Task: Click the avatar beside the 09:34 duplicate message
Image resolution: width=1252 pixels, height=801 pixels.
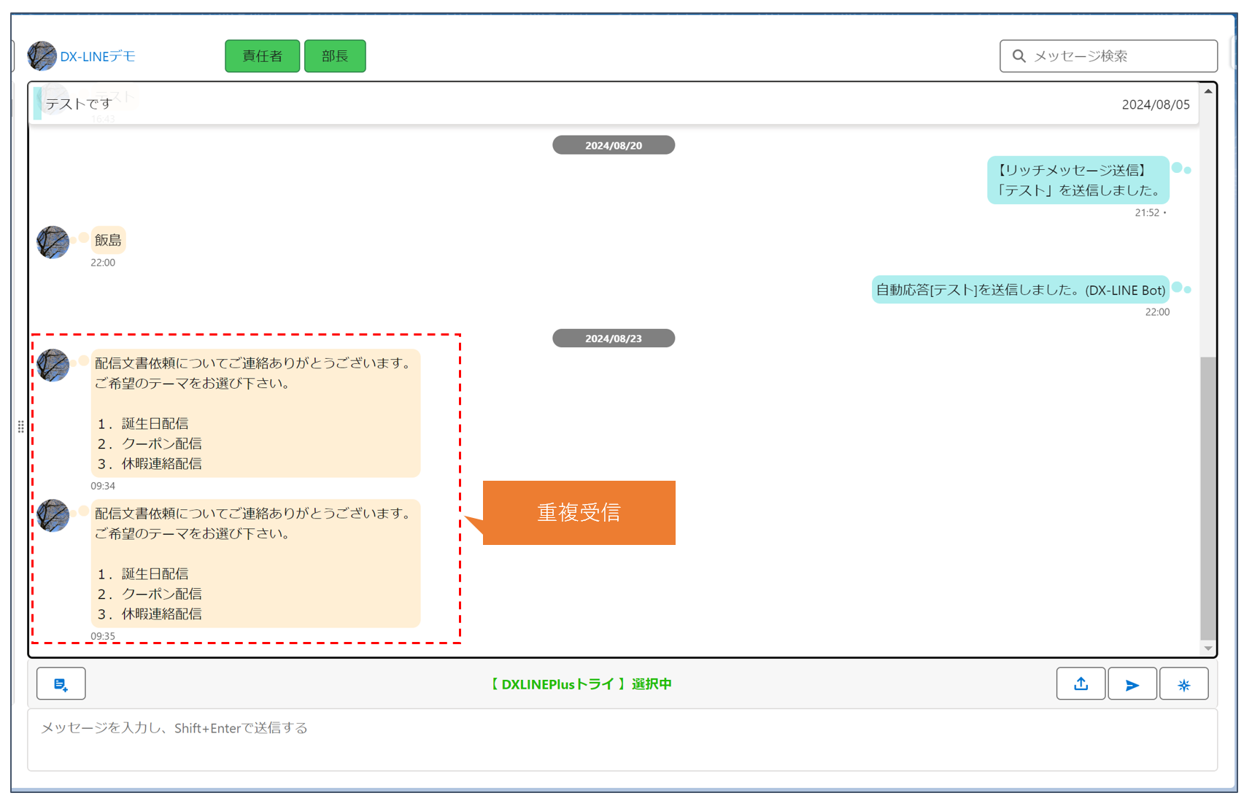Action: (x=52, y=365)
